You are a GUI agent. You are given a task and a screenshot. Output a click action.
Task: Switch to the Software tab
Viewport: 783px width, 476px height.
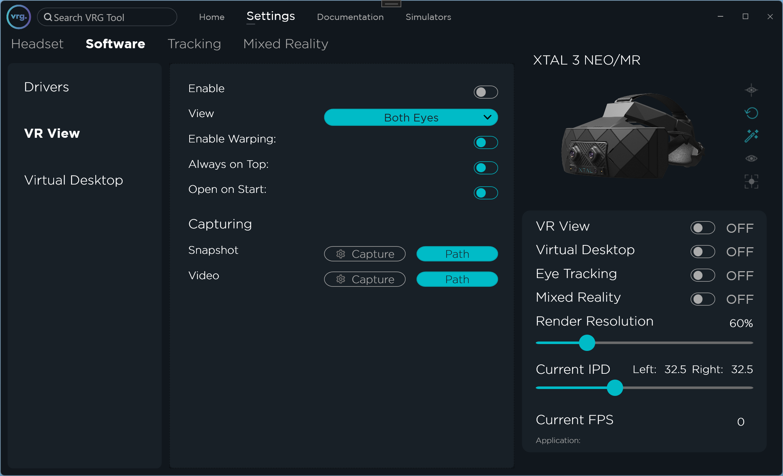click(115, 44)
